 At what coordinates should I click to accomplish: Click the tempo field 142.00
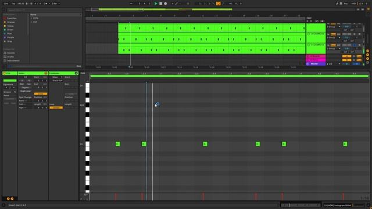click(21, 3)
